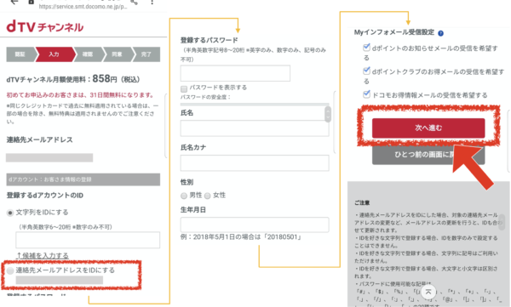Choose 男性 gender radio button

point(184,196)
